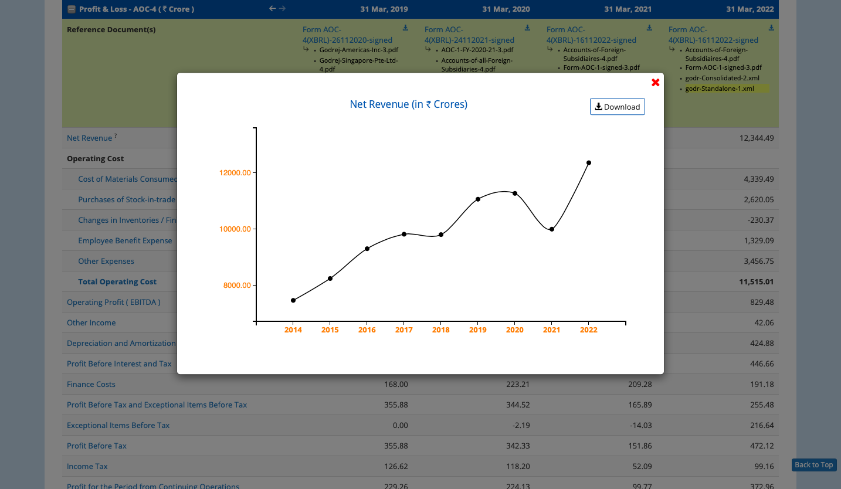841x489 pixels.
Task: Open Cost of Materials Consumed row link
Action: click(x=128, y=179)
